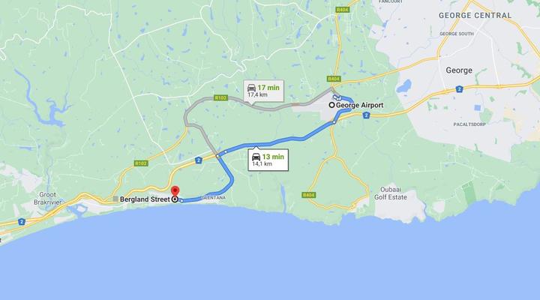Viewport: 540px width, 300px height.
Task: Open the Oubaai Golf Estate place label
Action: point(391,193)
